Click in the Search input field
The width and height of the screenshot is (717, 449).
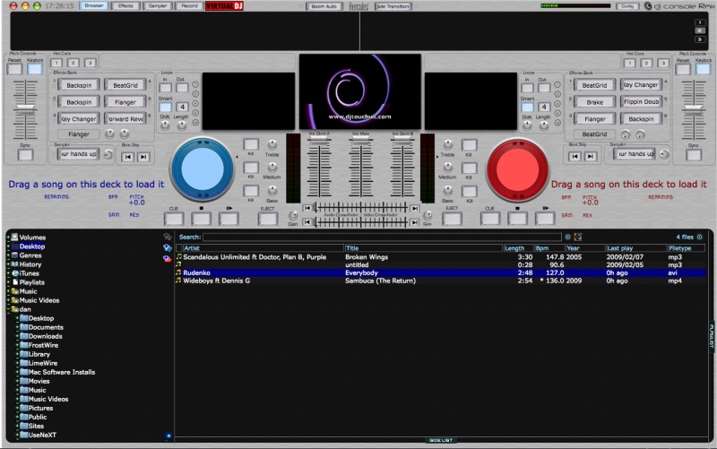[x=381, y=237]
